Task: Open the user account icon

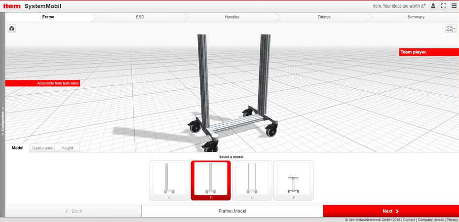Action: click(433, 6)
